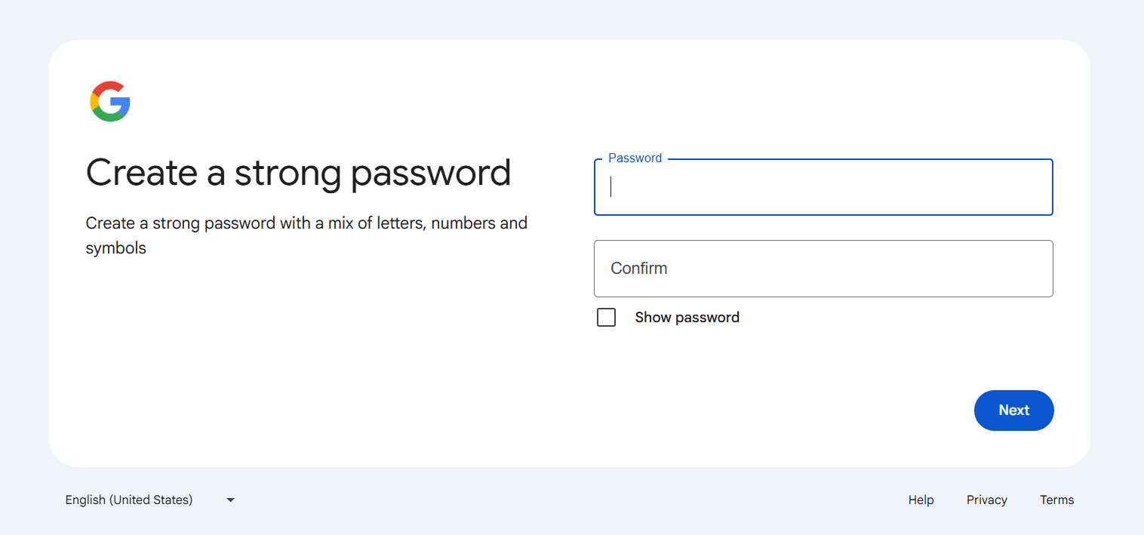Click the description text about letters, numbers
1144x535 pixels.
(306, 223)
